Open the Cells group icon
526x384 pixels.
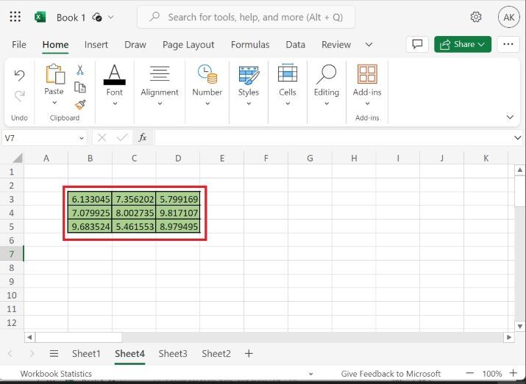[288, 73]
